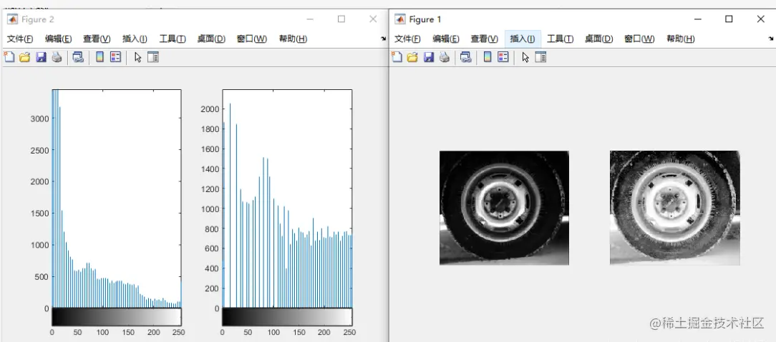776x342 pixels.
Task: Click the Figure 2 title text
Action: pos(38,19)
